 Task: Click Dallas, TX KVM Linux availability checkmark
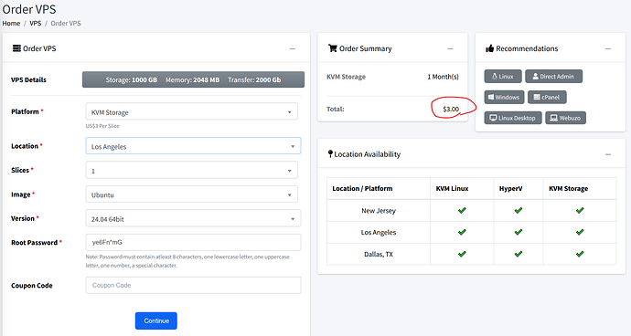(x=462, y=254)
